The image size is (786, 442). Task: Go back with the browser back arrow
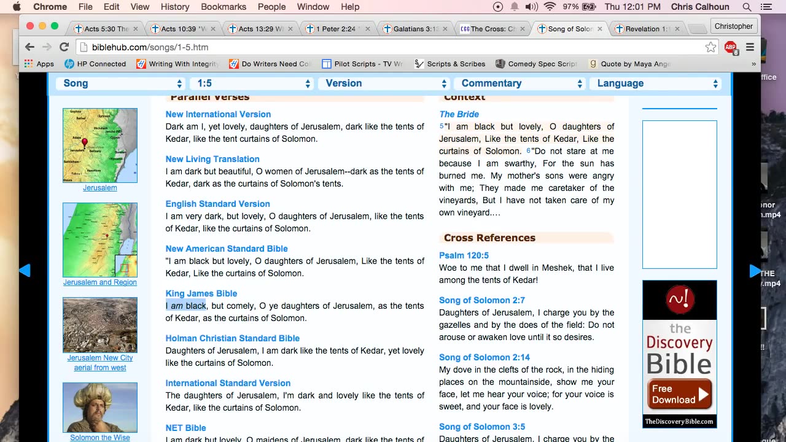click(x=29, y=47)
